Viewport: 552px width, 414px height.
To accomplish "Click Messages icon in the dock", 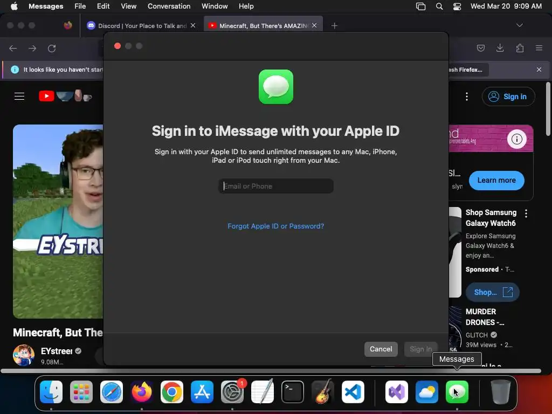I will pos(457,392).
